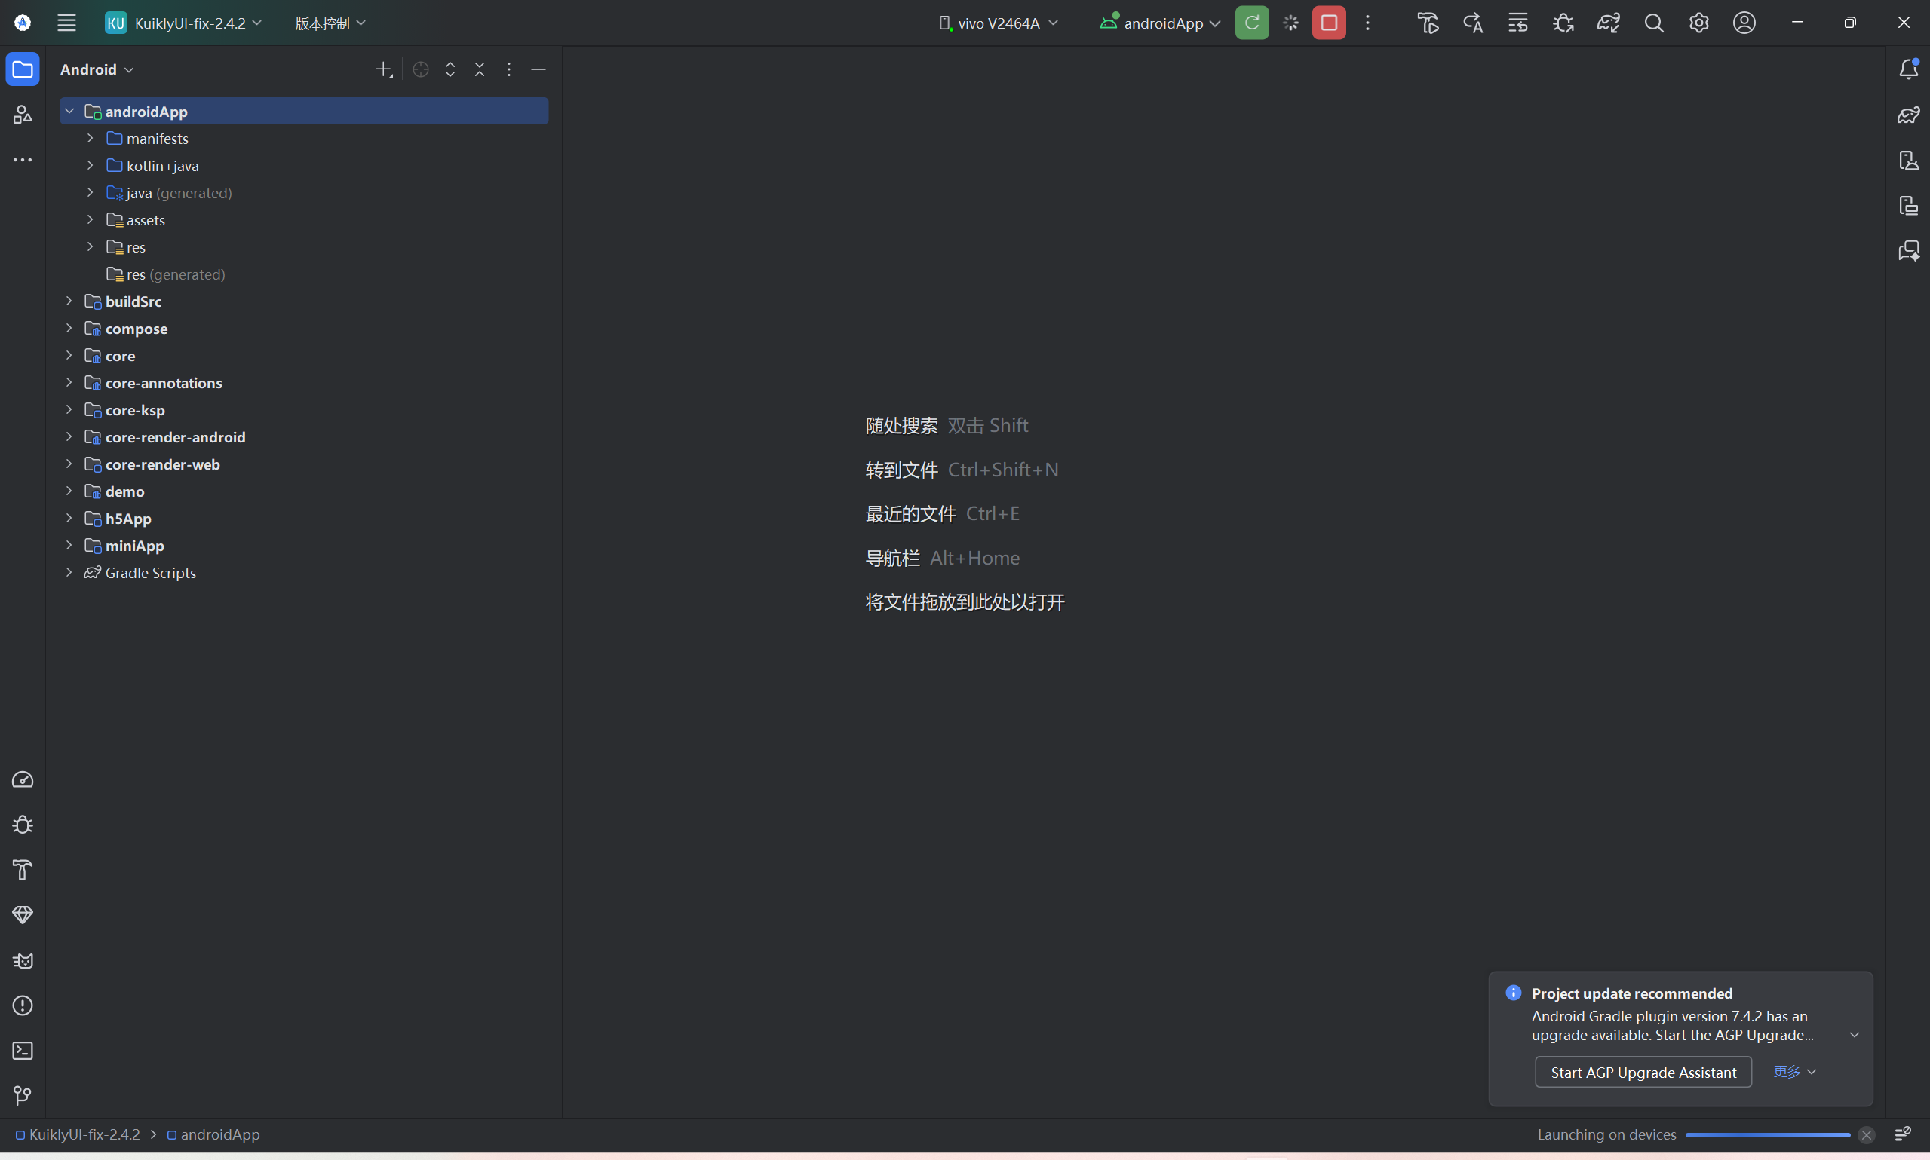Open the main hamburger menu

[66, 23]
